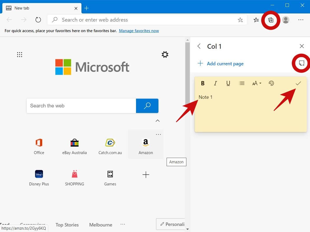Add a new quick link site
310x232 pixels.
click(x=146, y=175)
